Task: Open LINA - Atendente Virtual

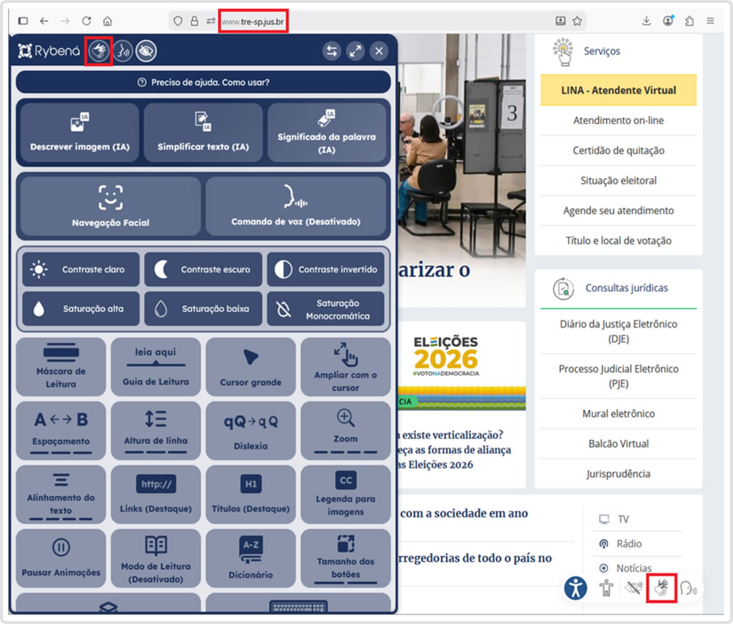Action: (x=619, y=90)
